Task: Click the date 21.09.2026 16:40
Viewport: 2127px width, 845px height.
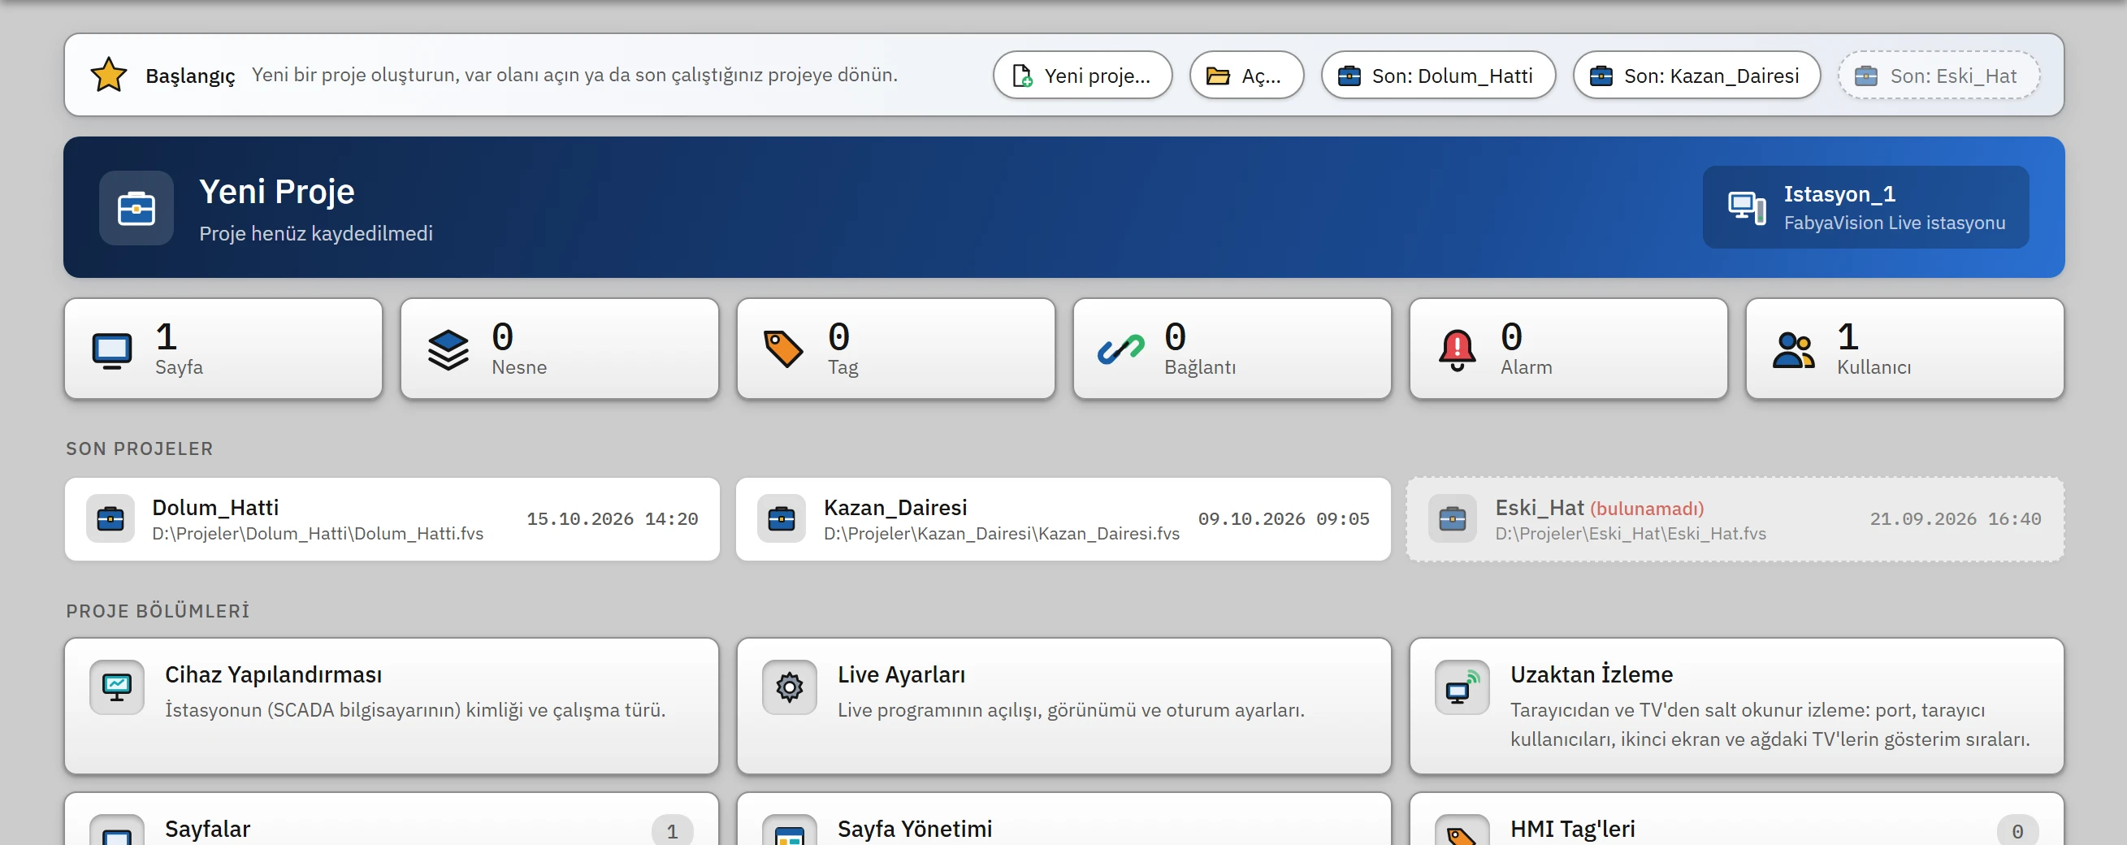Action: (1955, 518)
